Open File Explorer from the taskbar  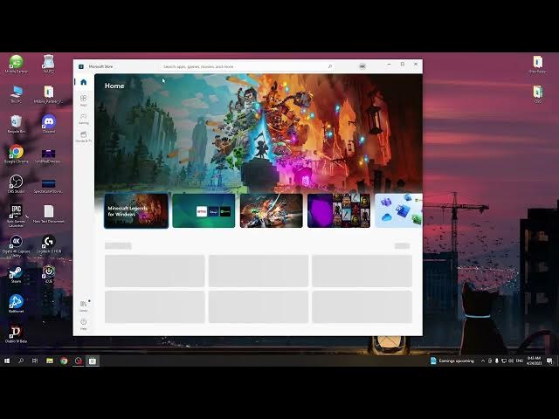pyautogui.click(x=50, y=361)
